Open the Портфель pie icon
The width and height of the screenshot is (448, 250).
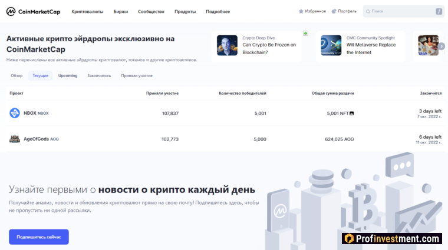(334, 11)
